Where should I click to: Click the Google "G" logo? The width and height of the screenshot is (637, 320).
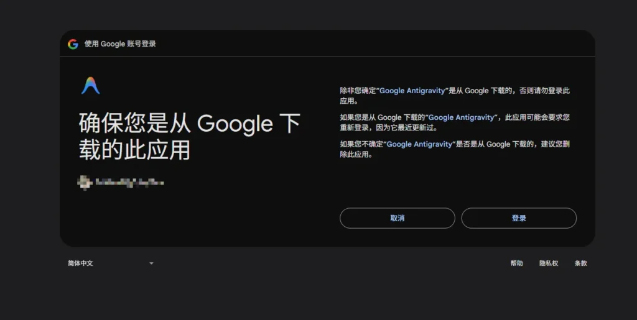73,44
